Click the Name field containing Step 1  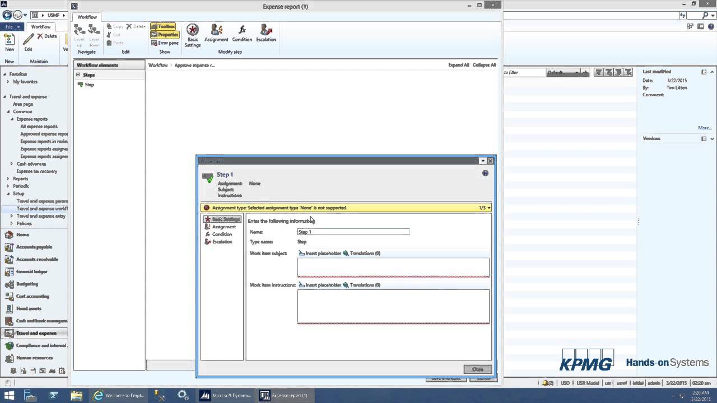point(353,232)
